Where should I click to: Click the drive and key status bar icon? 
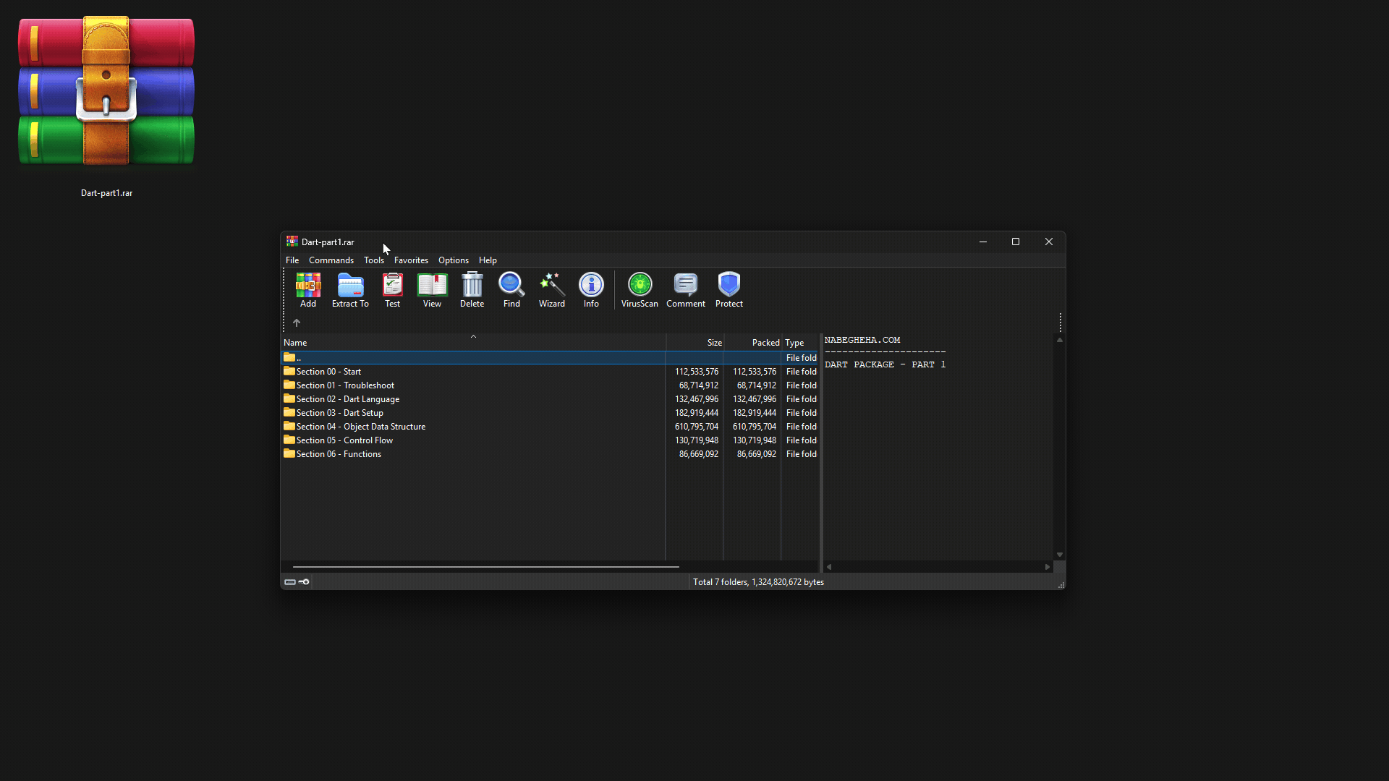click(x=297, y=581)
